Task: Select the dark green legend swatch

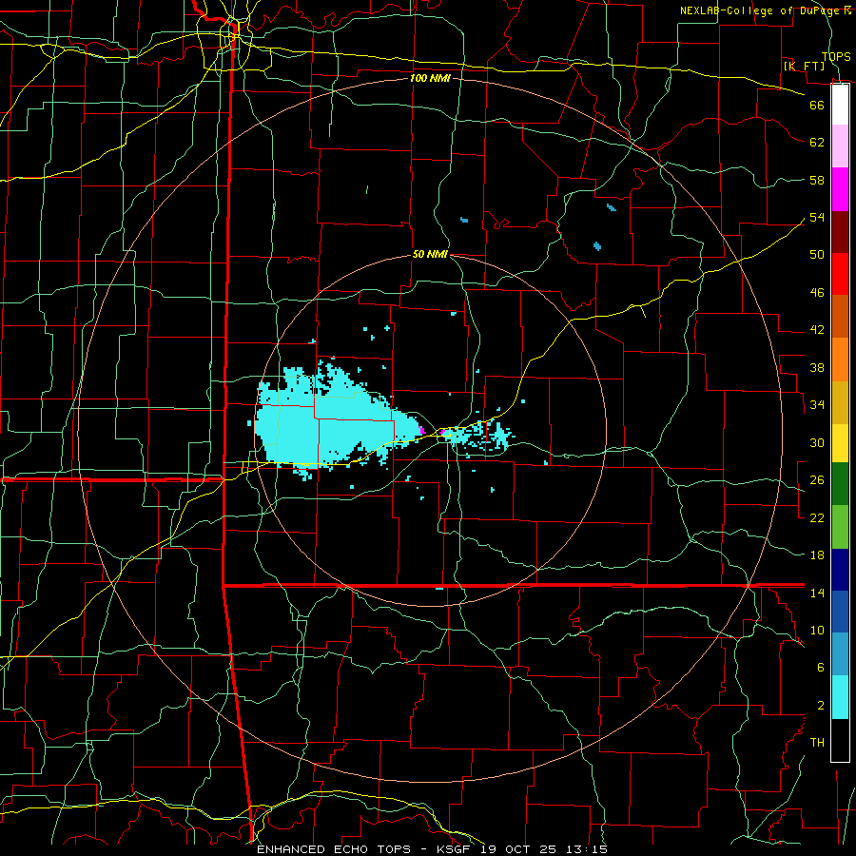Action: coord(840,484)
